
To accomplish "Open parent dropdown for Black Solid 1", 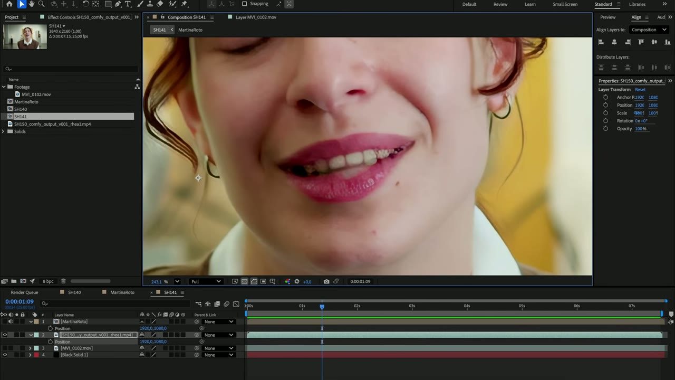I will (219, 355).
